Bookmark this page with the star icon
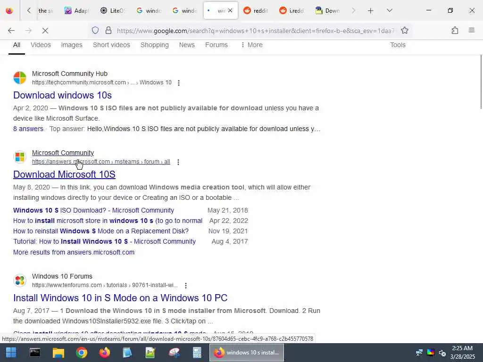 (404, 31)
